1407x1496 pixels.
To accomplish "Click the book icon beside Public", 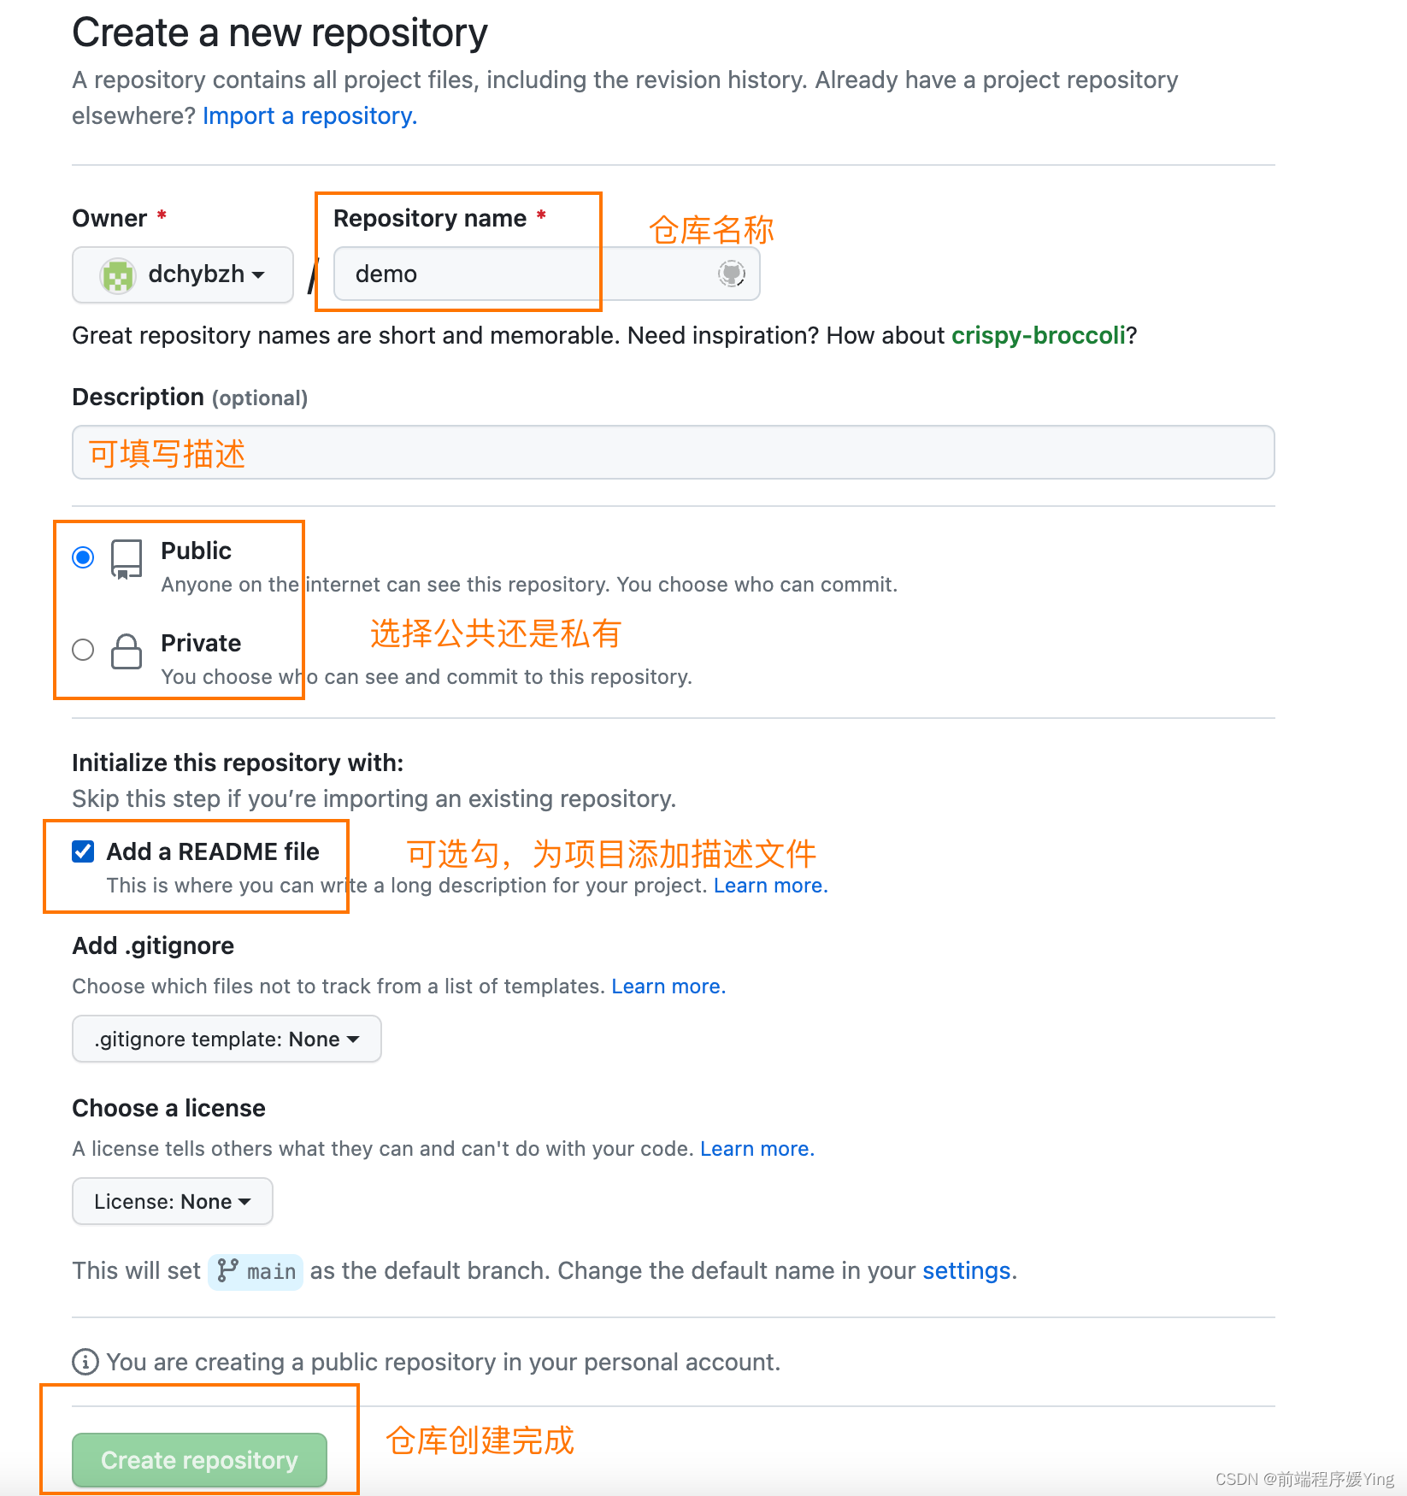I will 127,559.
